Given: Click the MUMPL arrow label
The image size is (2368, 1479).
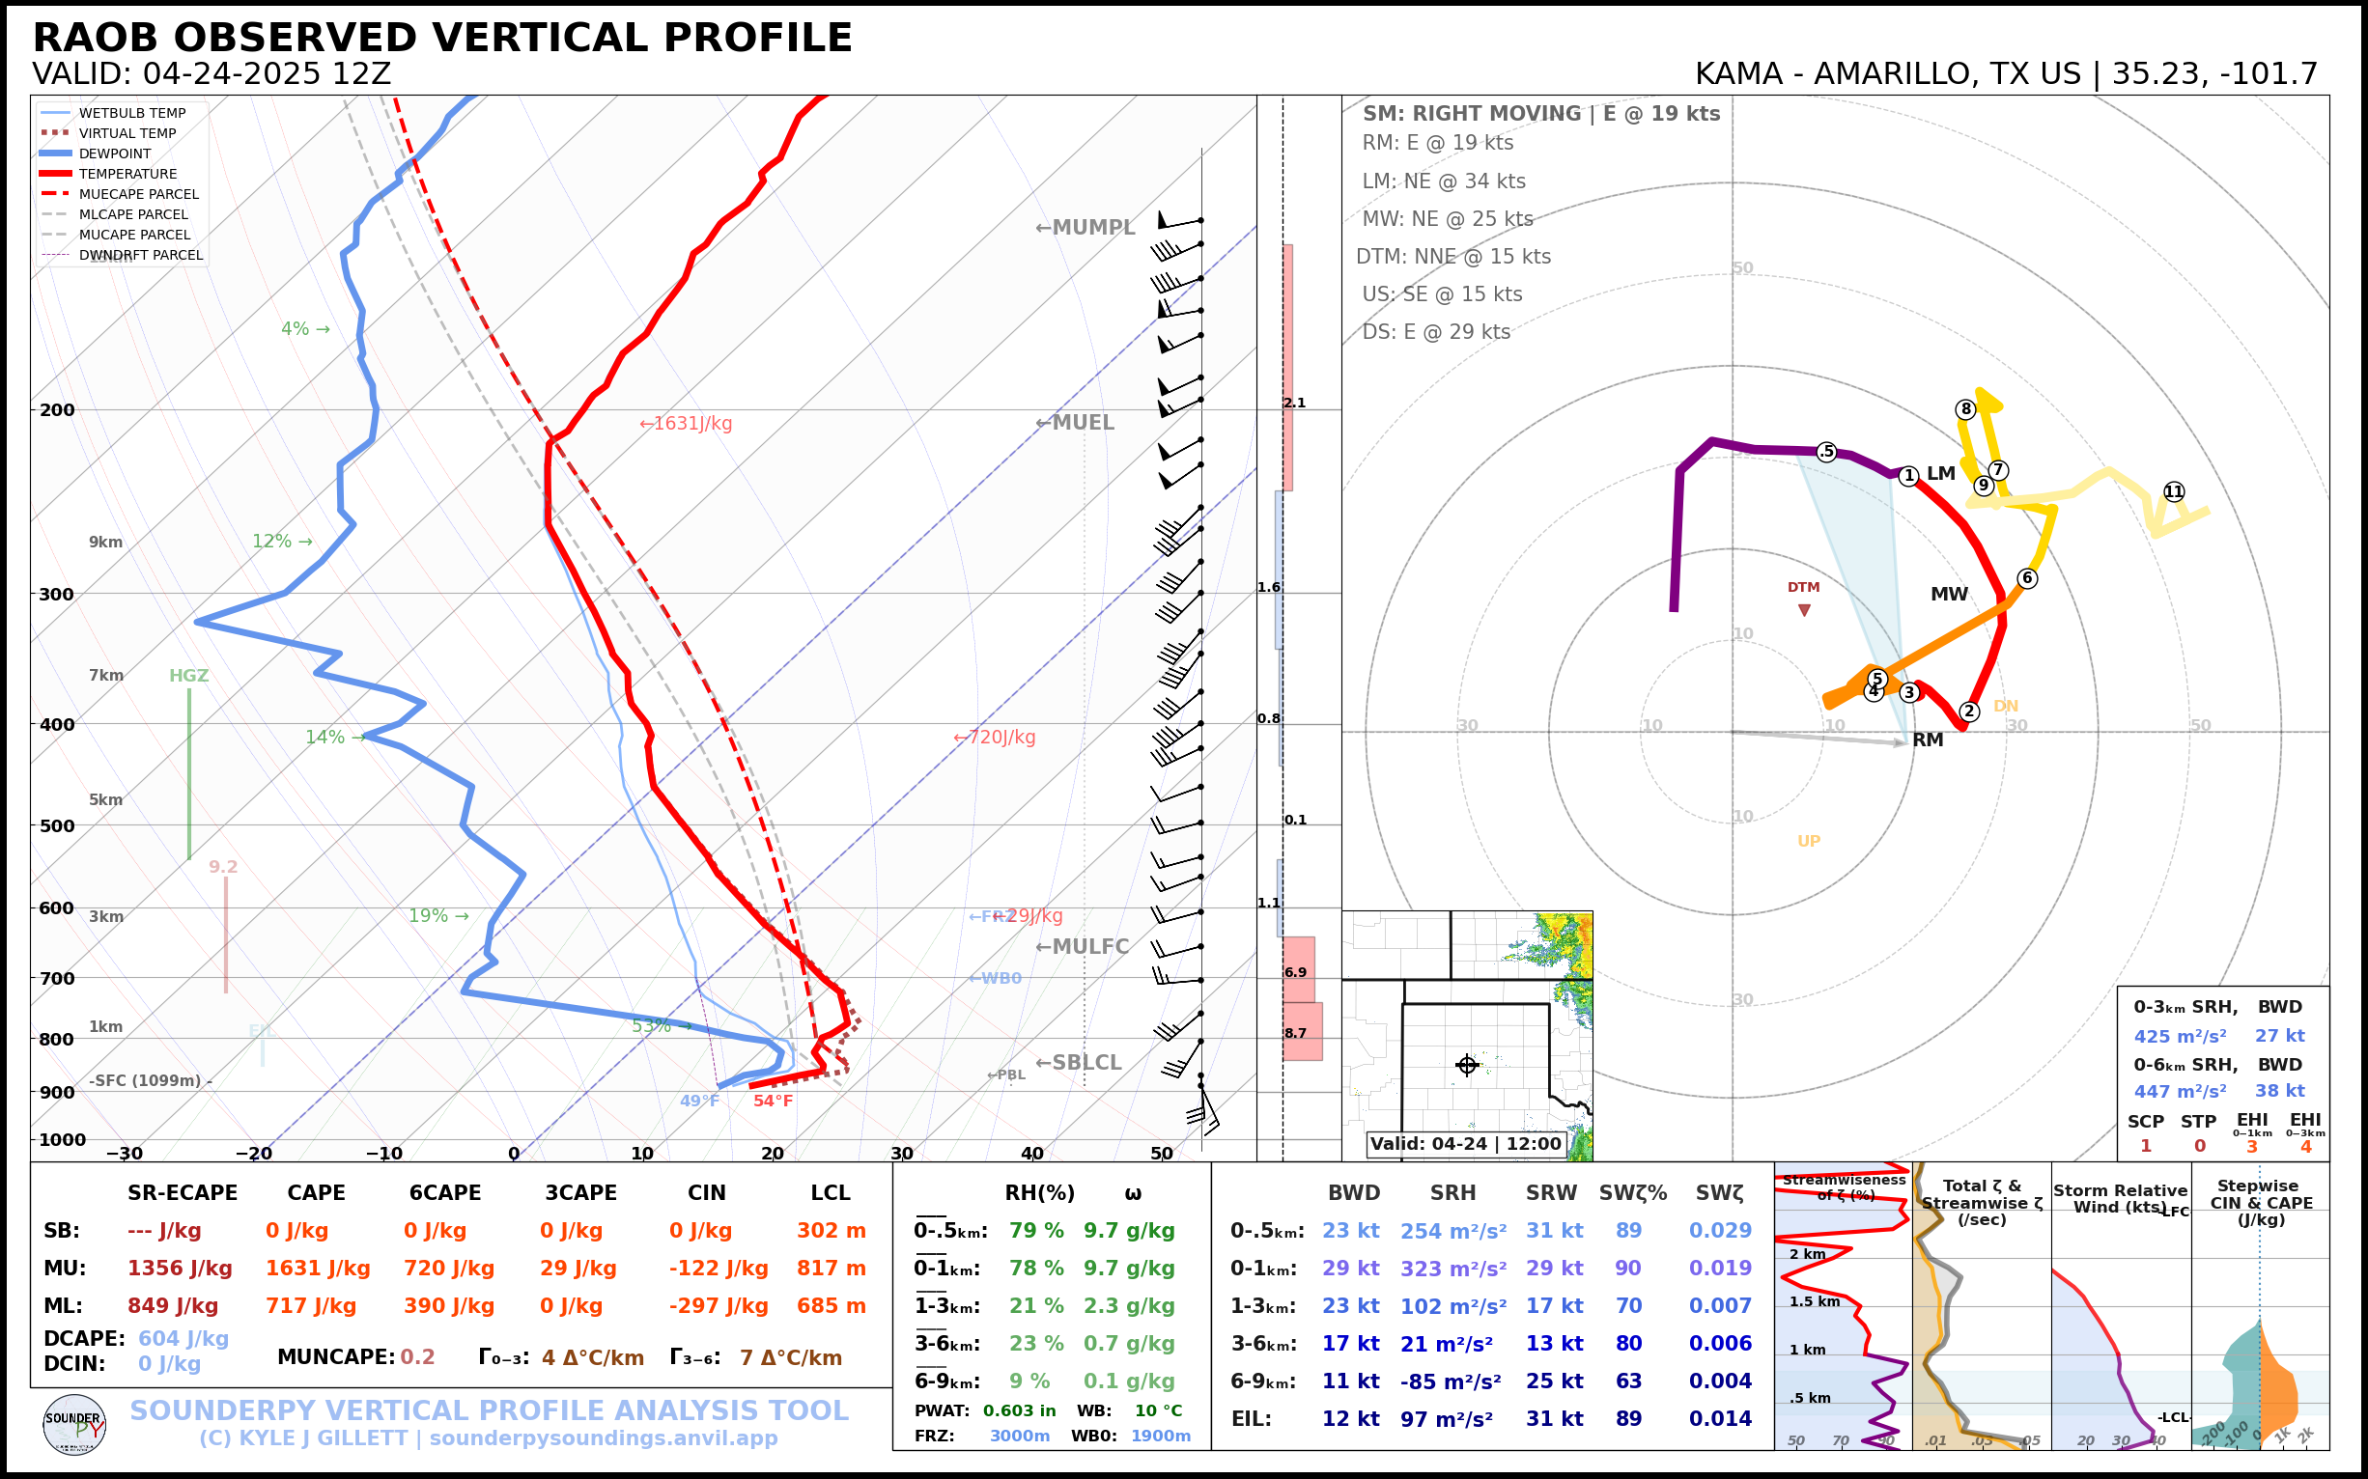Looking at the screenshot, I should coord(1085,228).
